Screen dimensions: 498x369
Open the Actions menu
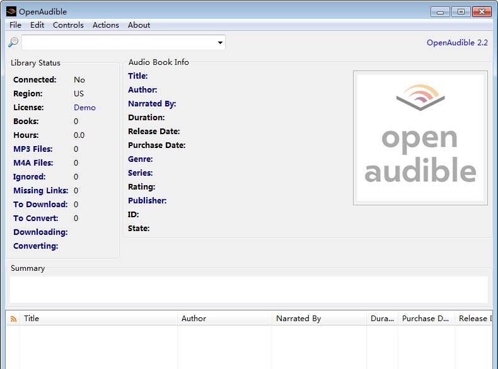coord(105,25)
